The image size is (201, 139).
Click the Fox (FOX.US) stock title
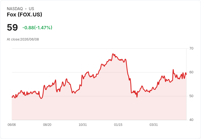coord(24,15)
